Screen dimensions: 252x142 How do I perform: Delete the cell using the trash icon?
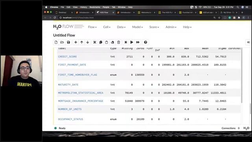point(119,42)
